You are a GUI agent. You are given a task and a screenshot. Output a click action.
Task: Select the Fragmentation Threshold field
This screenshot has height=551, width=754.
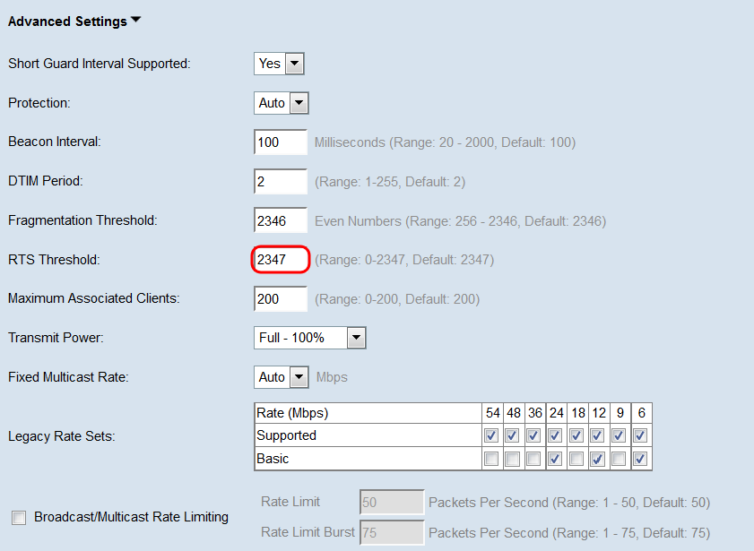tap(281, 221)
